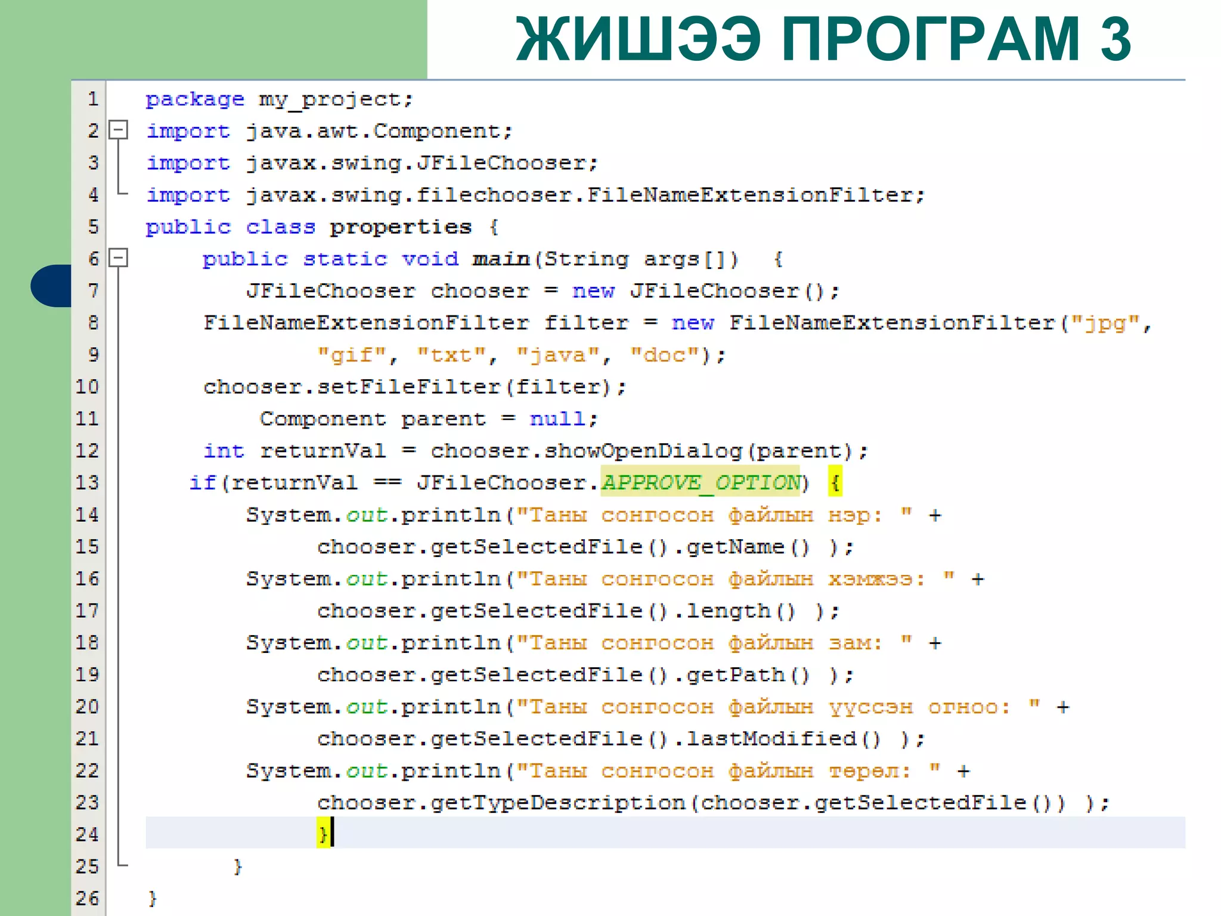Click the highlighted closing brace on line 24
The height and width of the screenshot is (916, 1221).
tap(324, 834)
